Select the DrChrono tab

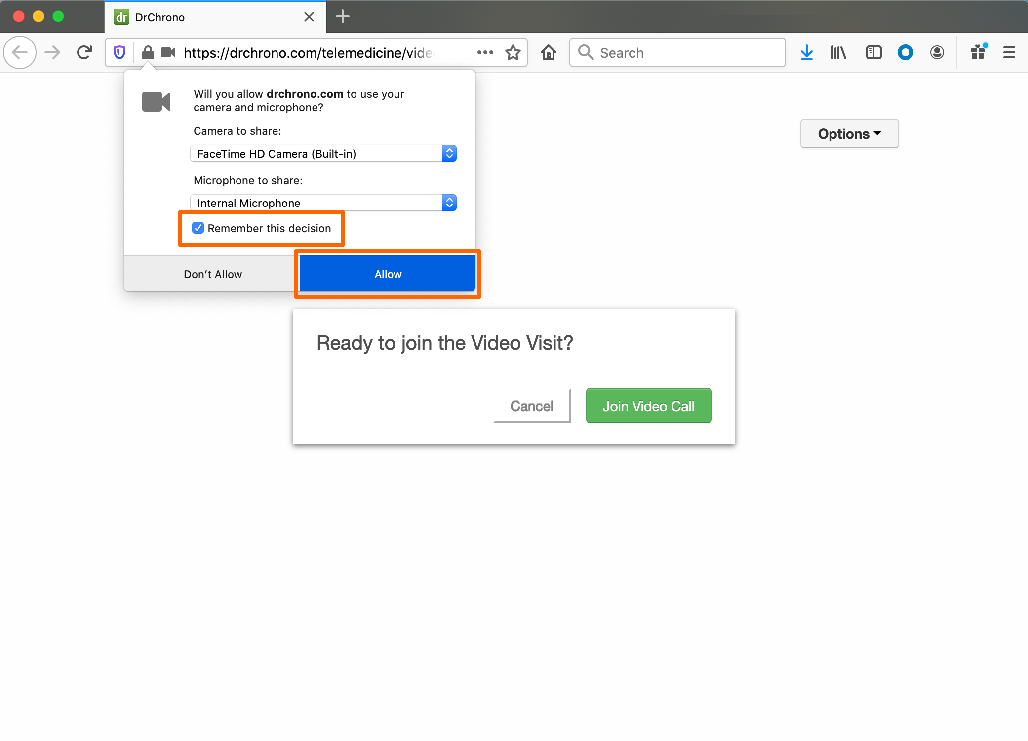click(215, 17)
